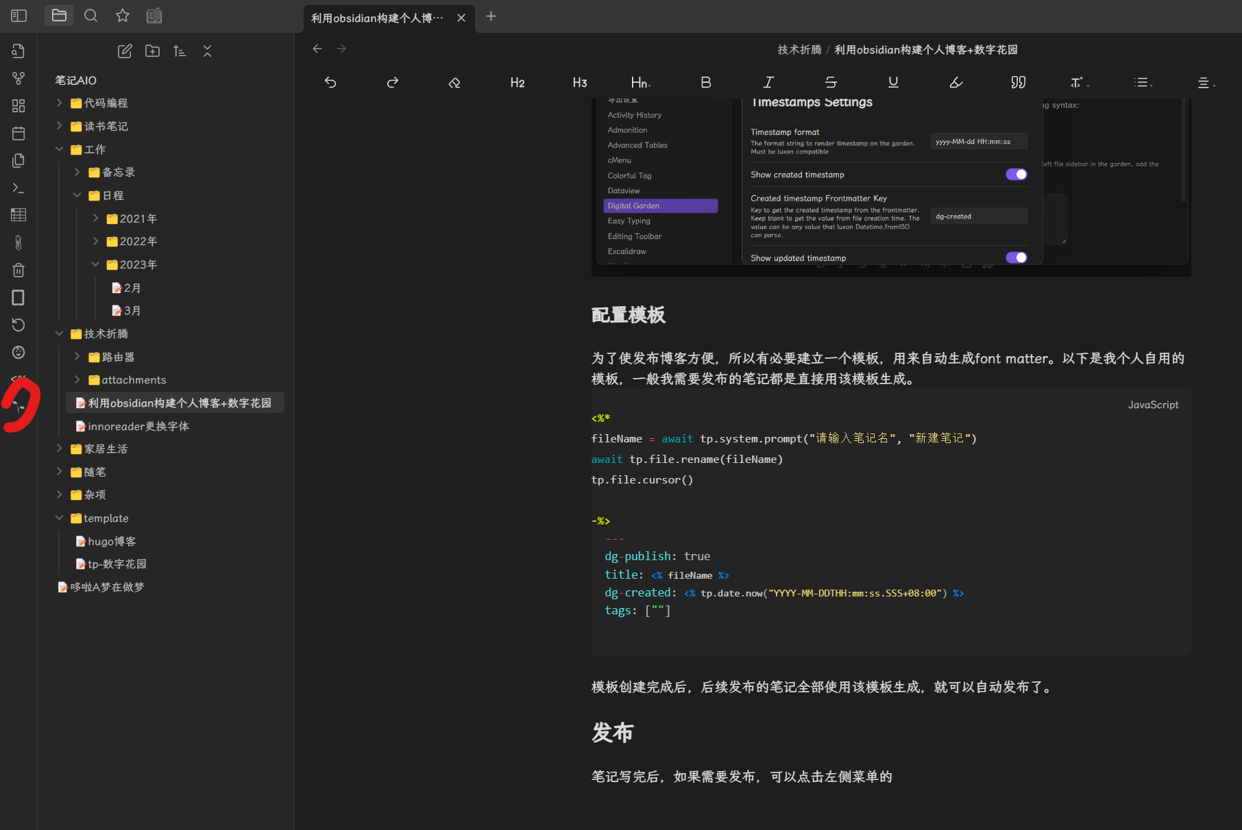Click the table ribbon icon
The image size is (1242, 830).
[x=19, y=215]
